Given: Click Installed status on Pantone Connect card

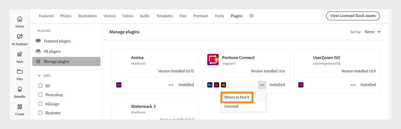Looking at the screenshot, I should pos(277,85).
